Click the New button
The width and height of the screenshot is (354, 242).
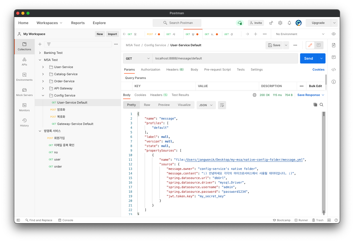[x=100, y=34]
